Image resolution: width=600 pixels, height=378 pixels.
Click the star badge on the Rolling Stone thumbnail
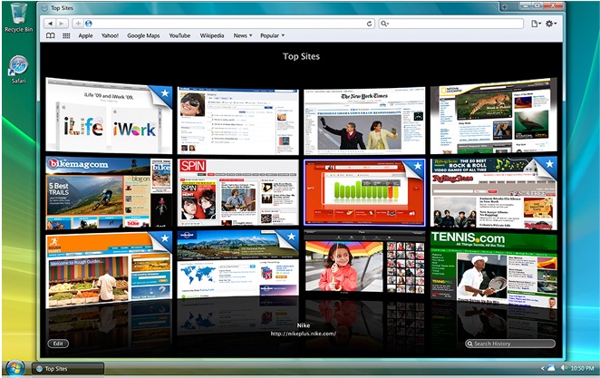coord(549,164)
